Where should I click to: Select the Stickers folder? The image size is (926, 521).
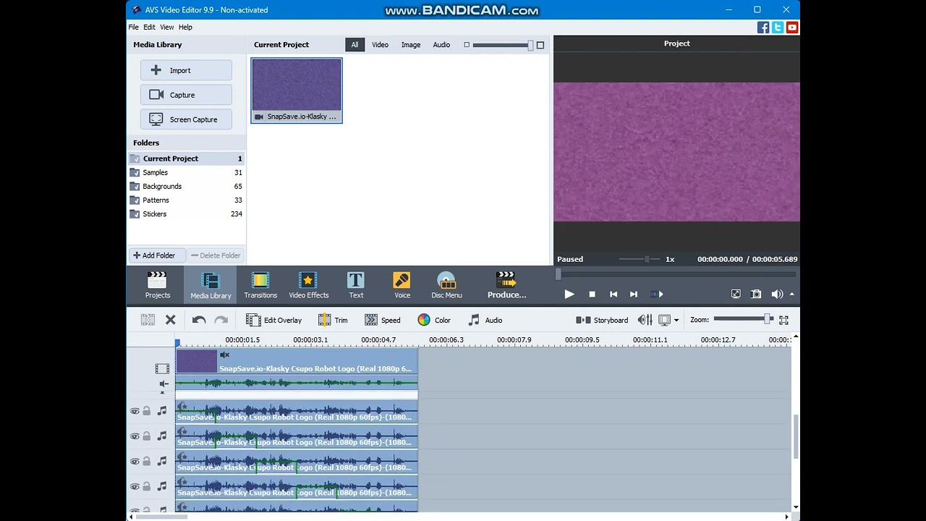[x=187, y=214]
